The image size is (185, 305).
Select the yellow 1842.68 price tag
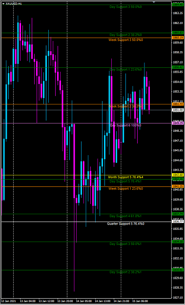point(178,175)
